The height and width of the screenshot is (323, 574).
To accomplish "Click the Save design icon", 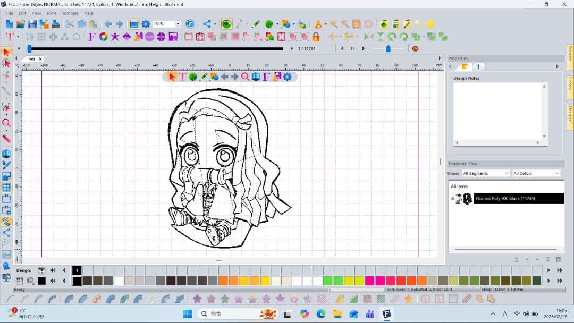I will (x=33, y=24).
